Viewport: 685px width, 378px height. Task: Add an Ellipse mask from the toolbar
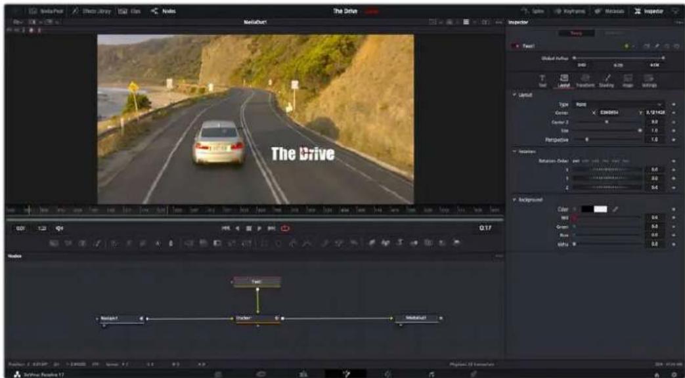(278, 243)
